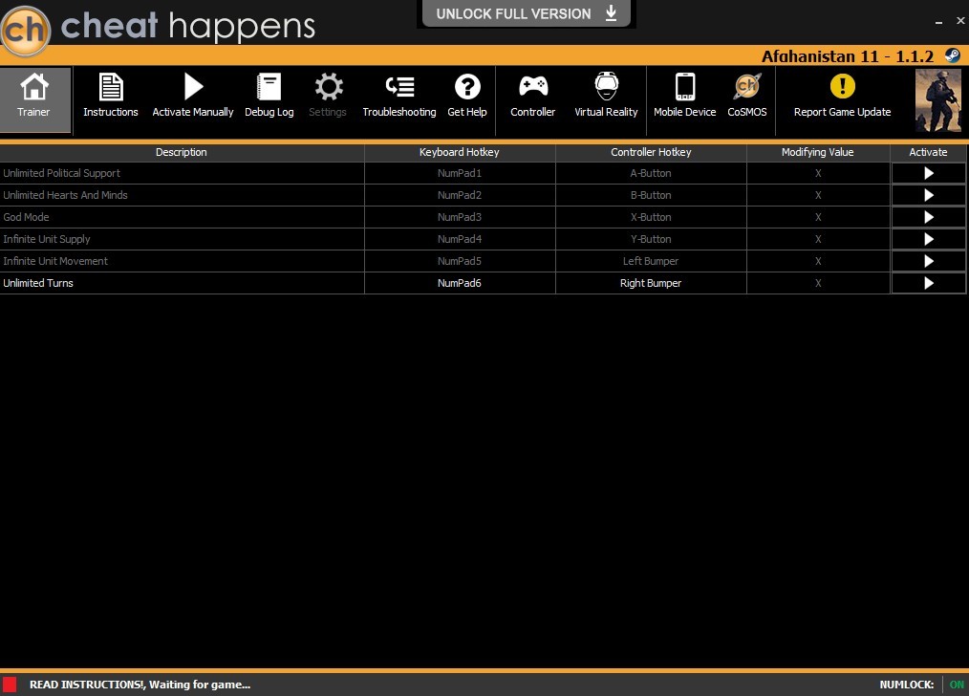Open Troubleshooting from the toolbar
The image size is (969, 696).
[x=399, y=96]
